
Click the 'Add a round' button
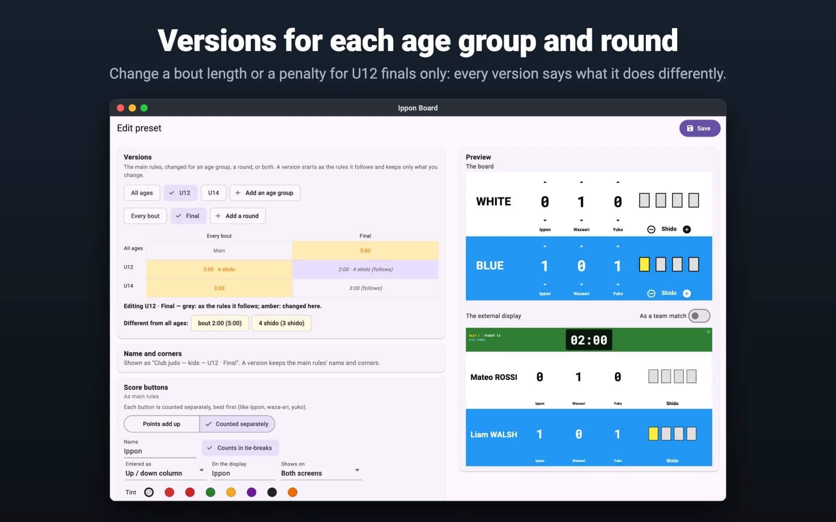238,216
